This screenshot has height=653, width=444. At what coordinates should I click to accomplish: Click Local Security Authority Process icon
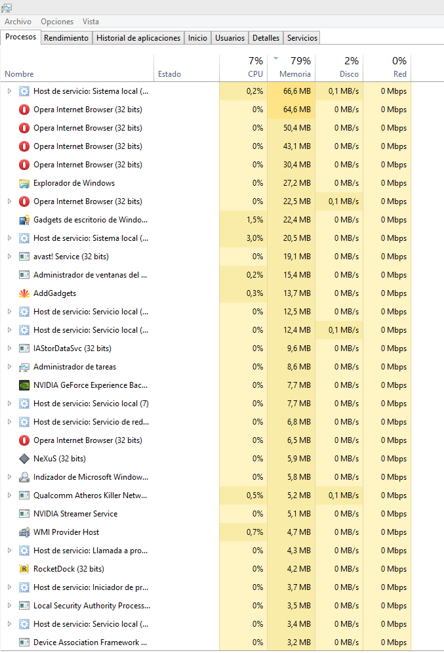click(x=24, y=606)
